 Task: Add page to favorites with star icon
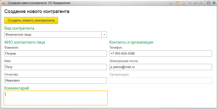pos(170,3)
